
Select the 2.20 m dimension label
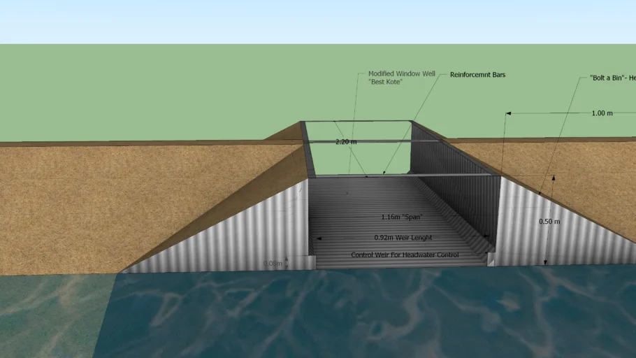pyautogui.click(x=346, y=142)
